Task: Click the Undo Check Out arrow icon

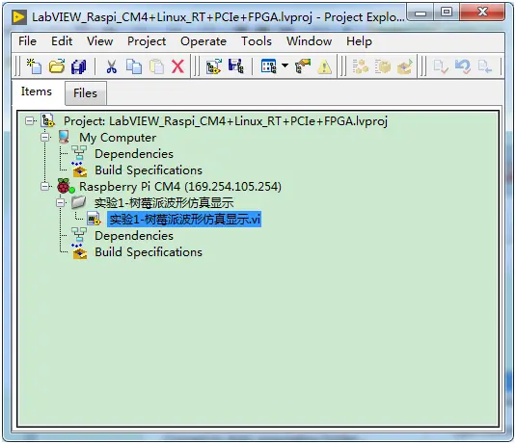Action: coord(463,66)
